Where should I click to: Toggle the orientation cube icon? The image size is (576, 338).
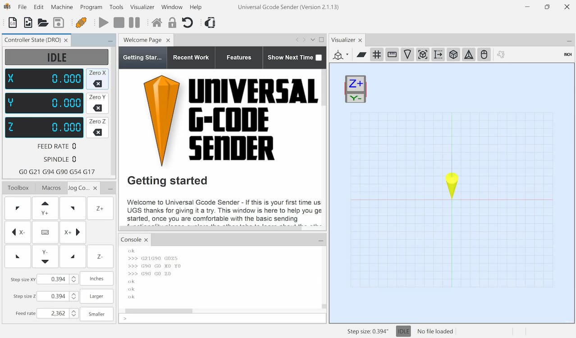[x=453, y=54]
